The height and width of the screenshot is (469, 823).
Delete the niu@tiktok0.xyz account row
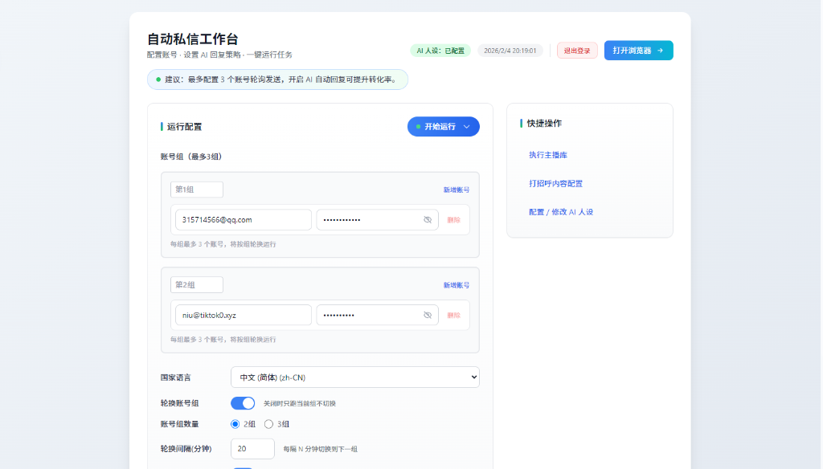click(454, 315)
